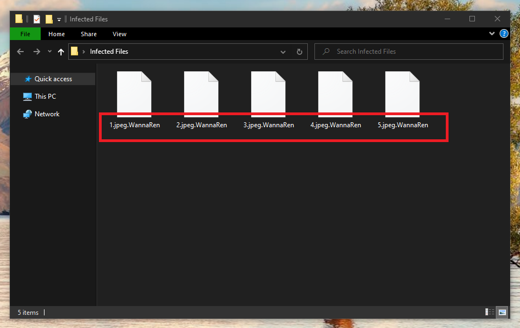520x328 pixels.
Task: Go up one folder level
Action: tap(60, 52)
